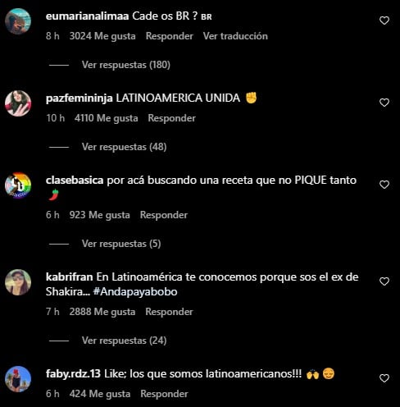400x407 pixels.
Task: Expand Ver respuestas (5)
Action: tap(121, 244)
